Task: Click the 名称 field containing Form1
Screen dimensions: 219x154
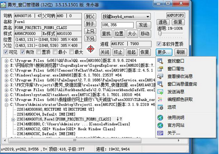Action: click(x=48, y=22)
